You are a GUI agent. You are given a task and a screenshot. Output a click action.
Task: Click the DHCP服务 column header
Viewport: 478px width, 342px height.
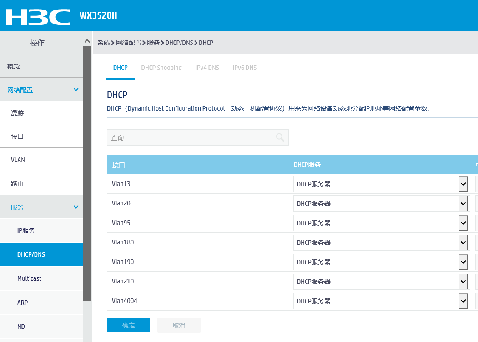click(307, 165)
